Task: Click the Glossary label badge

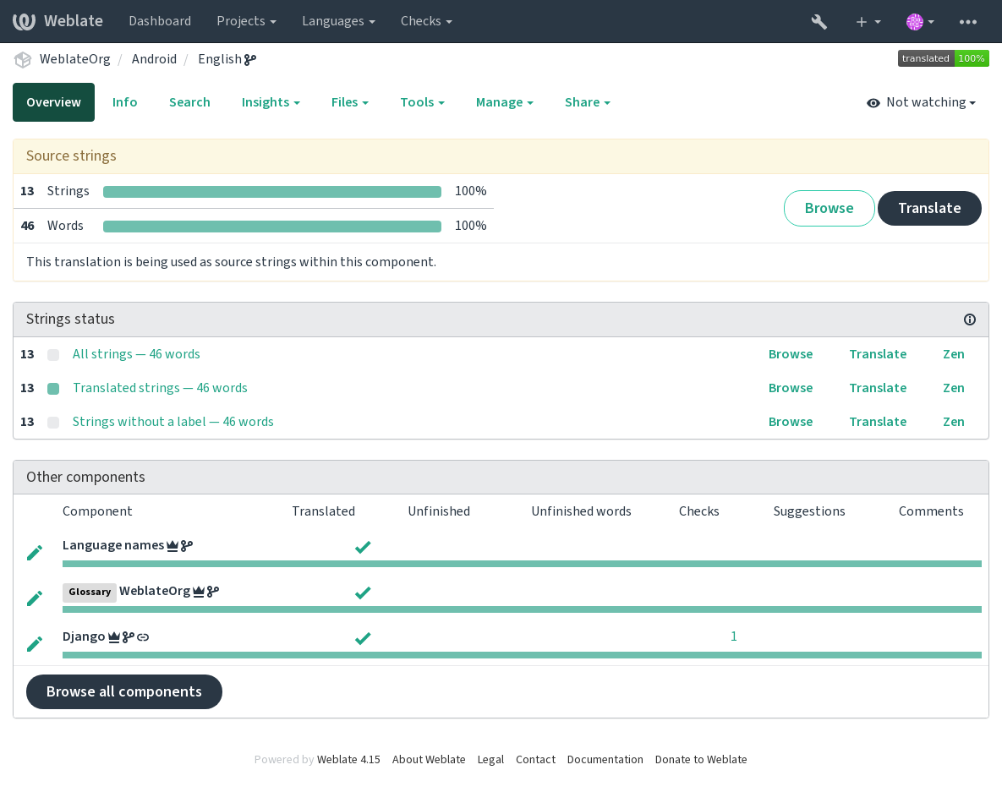Action: point(90,592)
